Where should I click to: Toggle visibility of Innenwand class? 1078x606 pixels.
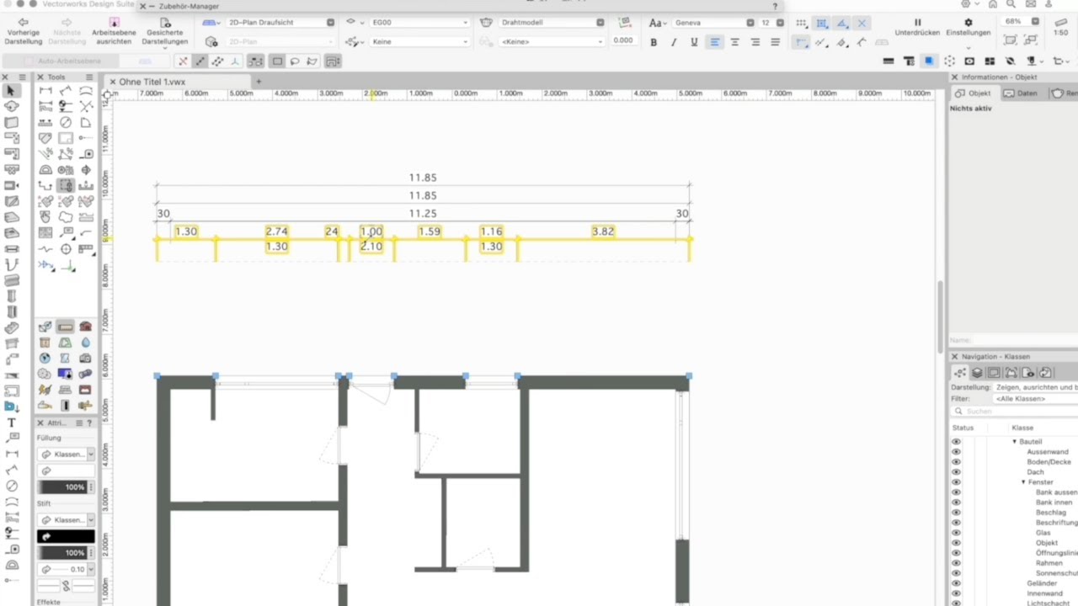pos(956,593)
